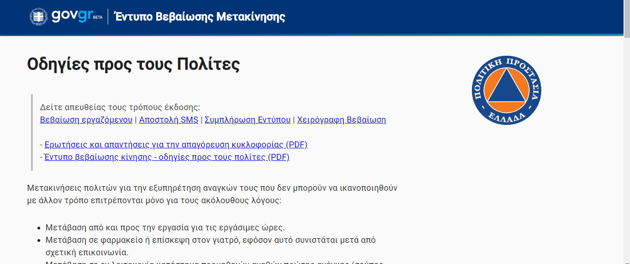Open the gov.gr logo link
630x264 pixels.
[x=76, y=16]
